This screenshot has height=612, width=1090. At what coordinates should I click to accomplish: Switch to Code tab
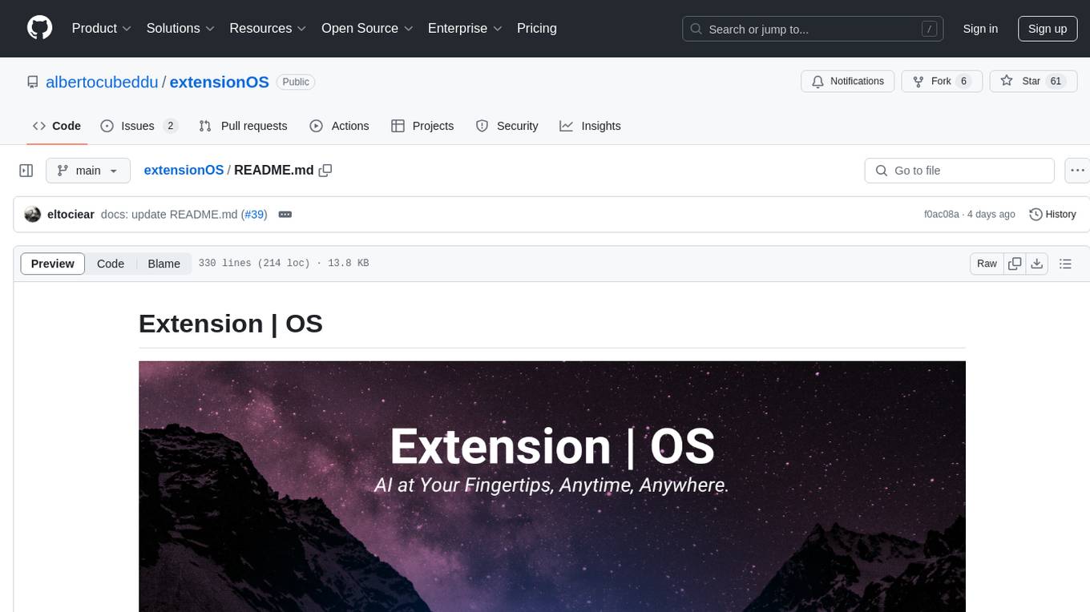(x=57, y=126)
